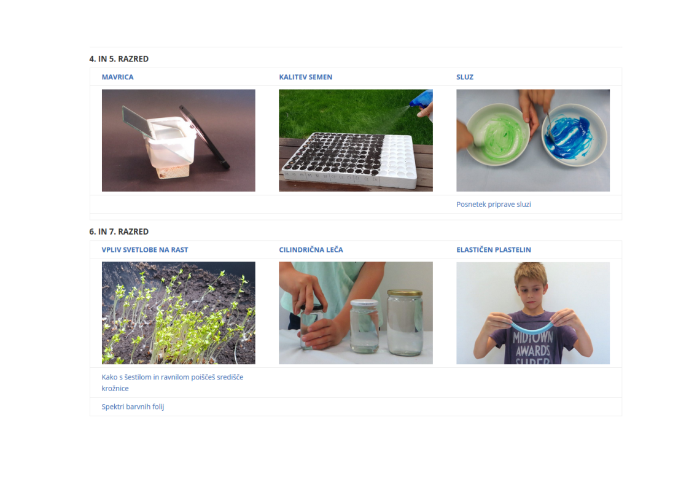Screen dimensions: 689x487
Task: Click the seed tray germination photo
Action: (356, 140)
